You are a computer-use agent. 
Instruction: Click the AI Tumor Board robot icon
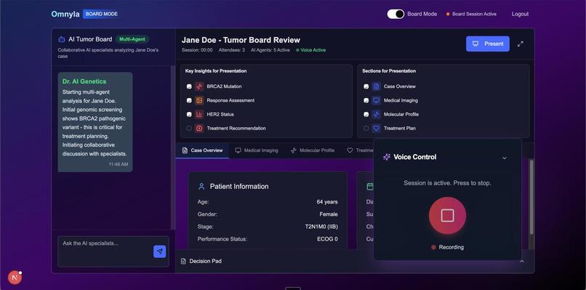pos(62,39)
